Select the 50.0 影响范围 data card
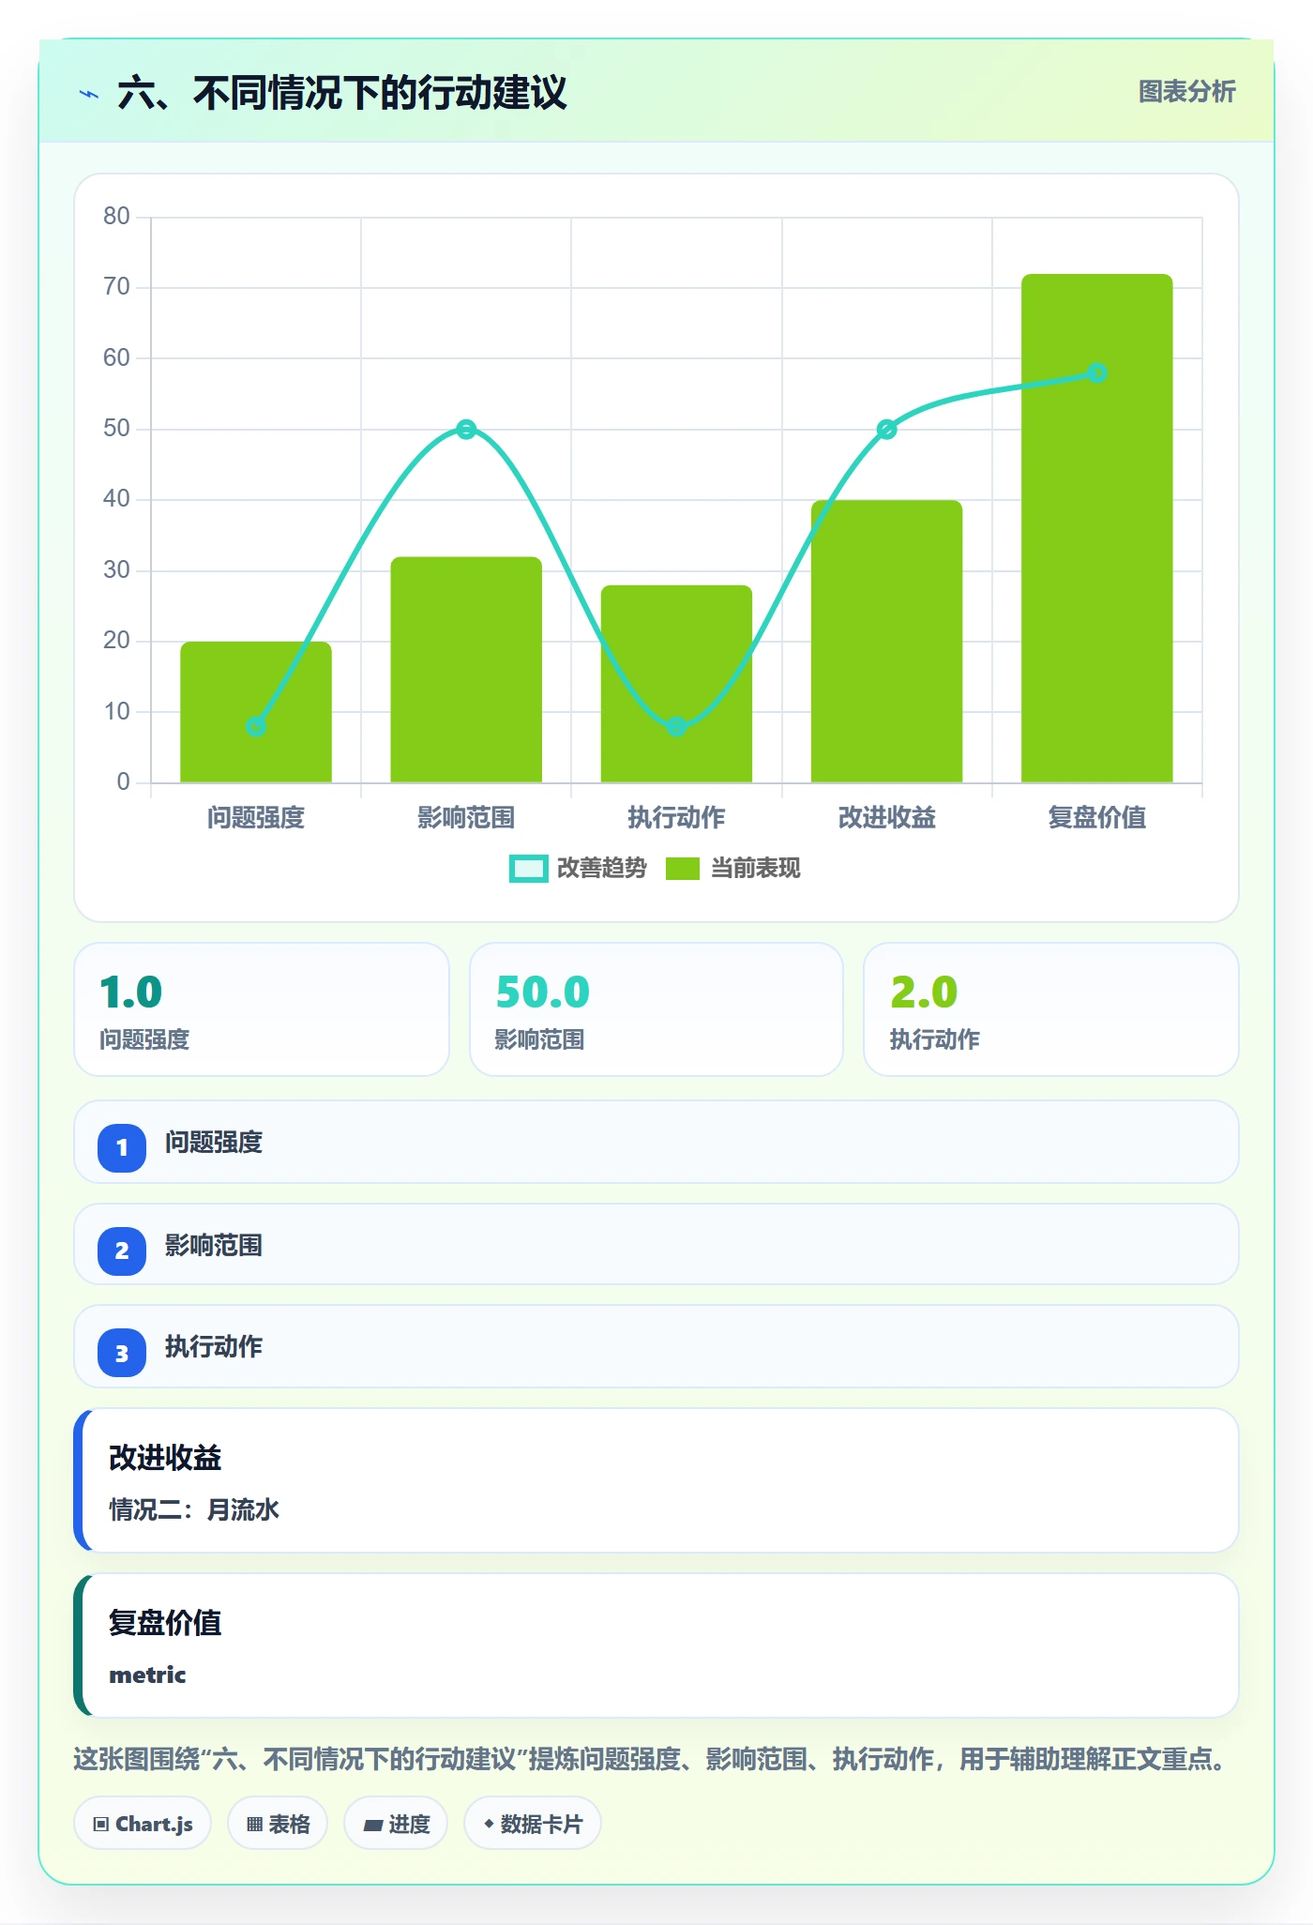 (656, 1009)
